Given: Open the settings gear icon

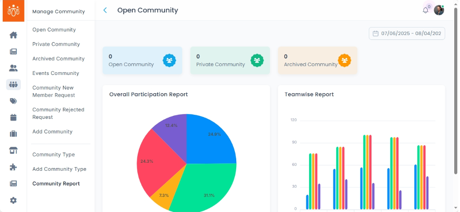Looking at the screenshot, I should [13, 200].
